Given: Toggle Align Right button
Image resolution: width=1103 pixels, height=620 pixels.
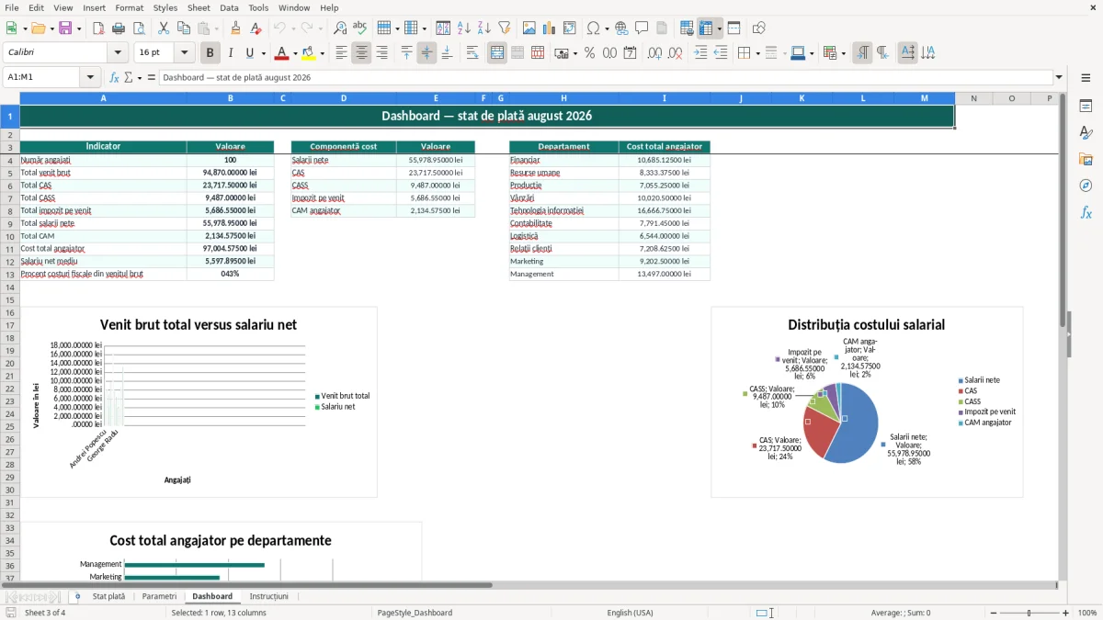Looking at the screenshot, I should 381,53.
